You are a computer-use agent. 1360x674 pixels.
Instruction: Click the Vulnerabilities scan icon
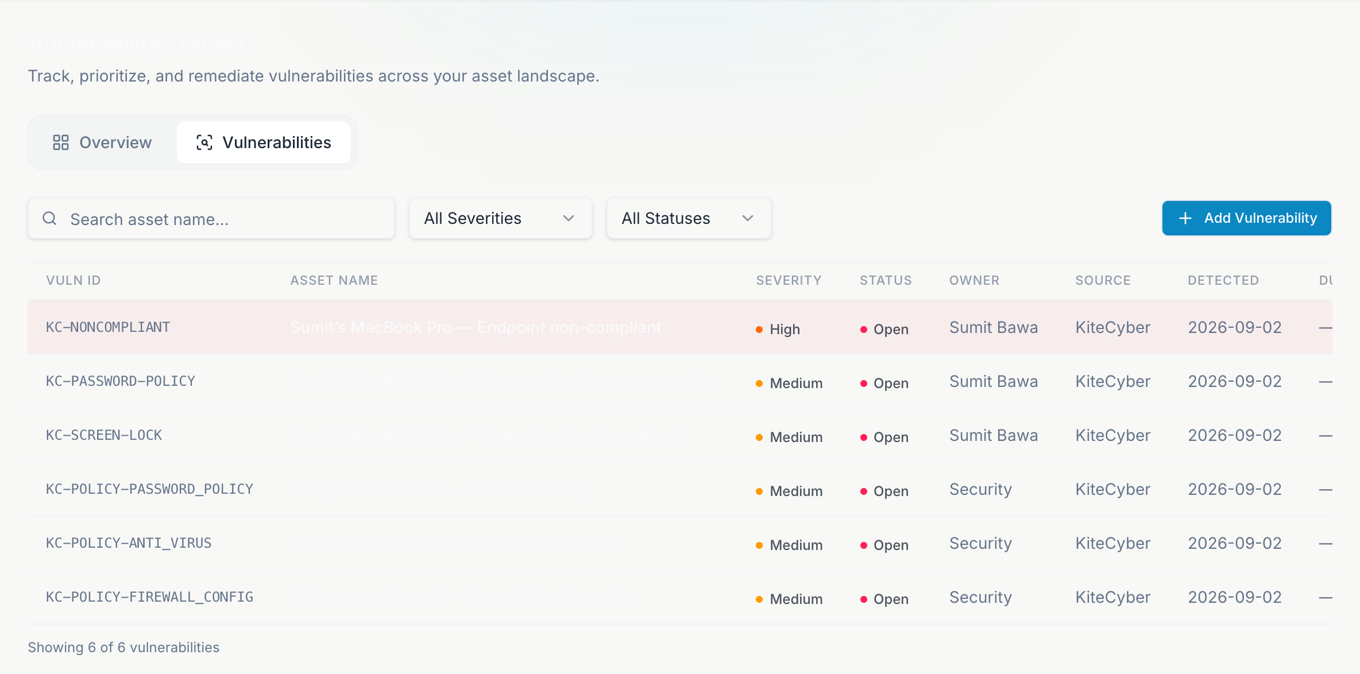(x=204, y=142)
